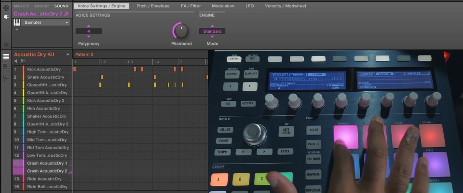
Task: Switch to the plug-in view icon
Action: [6, 17]
